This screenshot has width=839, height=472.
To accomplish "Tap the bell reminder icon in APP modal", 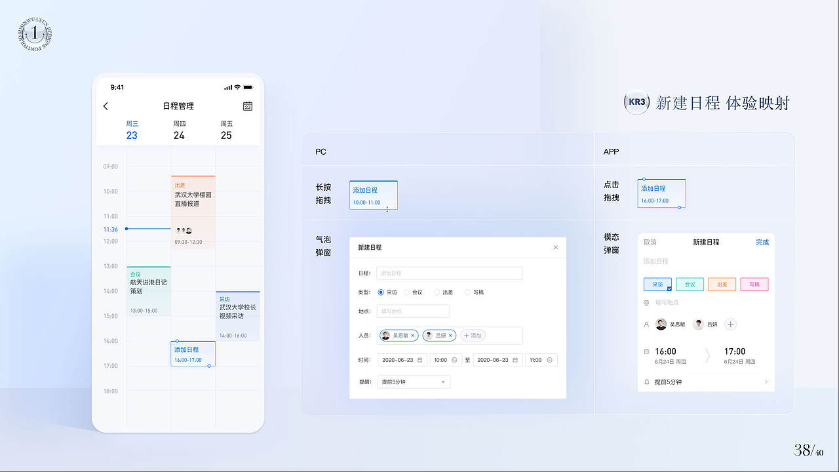I will [647, 382].
